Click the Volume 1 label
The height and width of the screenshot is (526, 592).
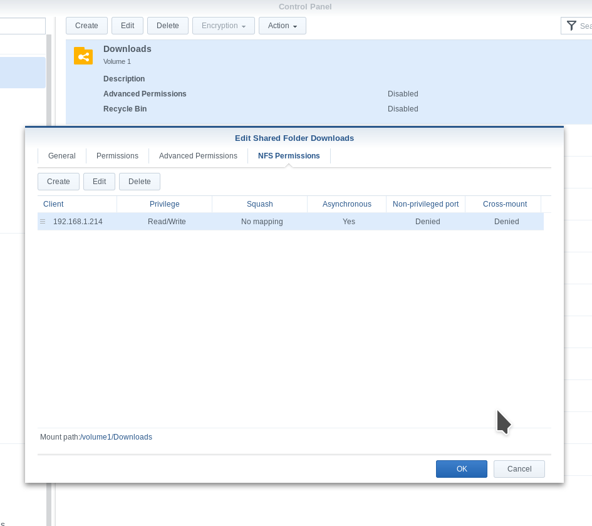pyautogui.click(x=117, y=61)
